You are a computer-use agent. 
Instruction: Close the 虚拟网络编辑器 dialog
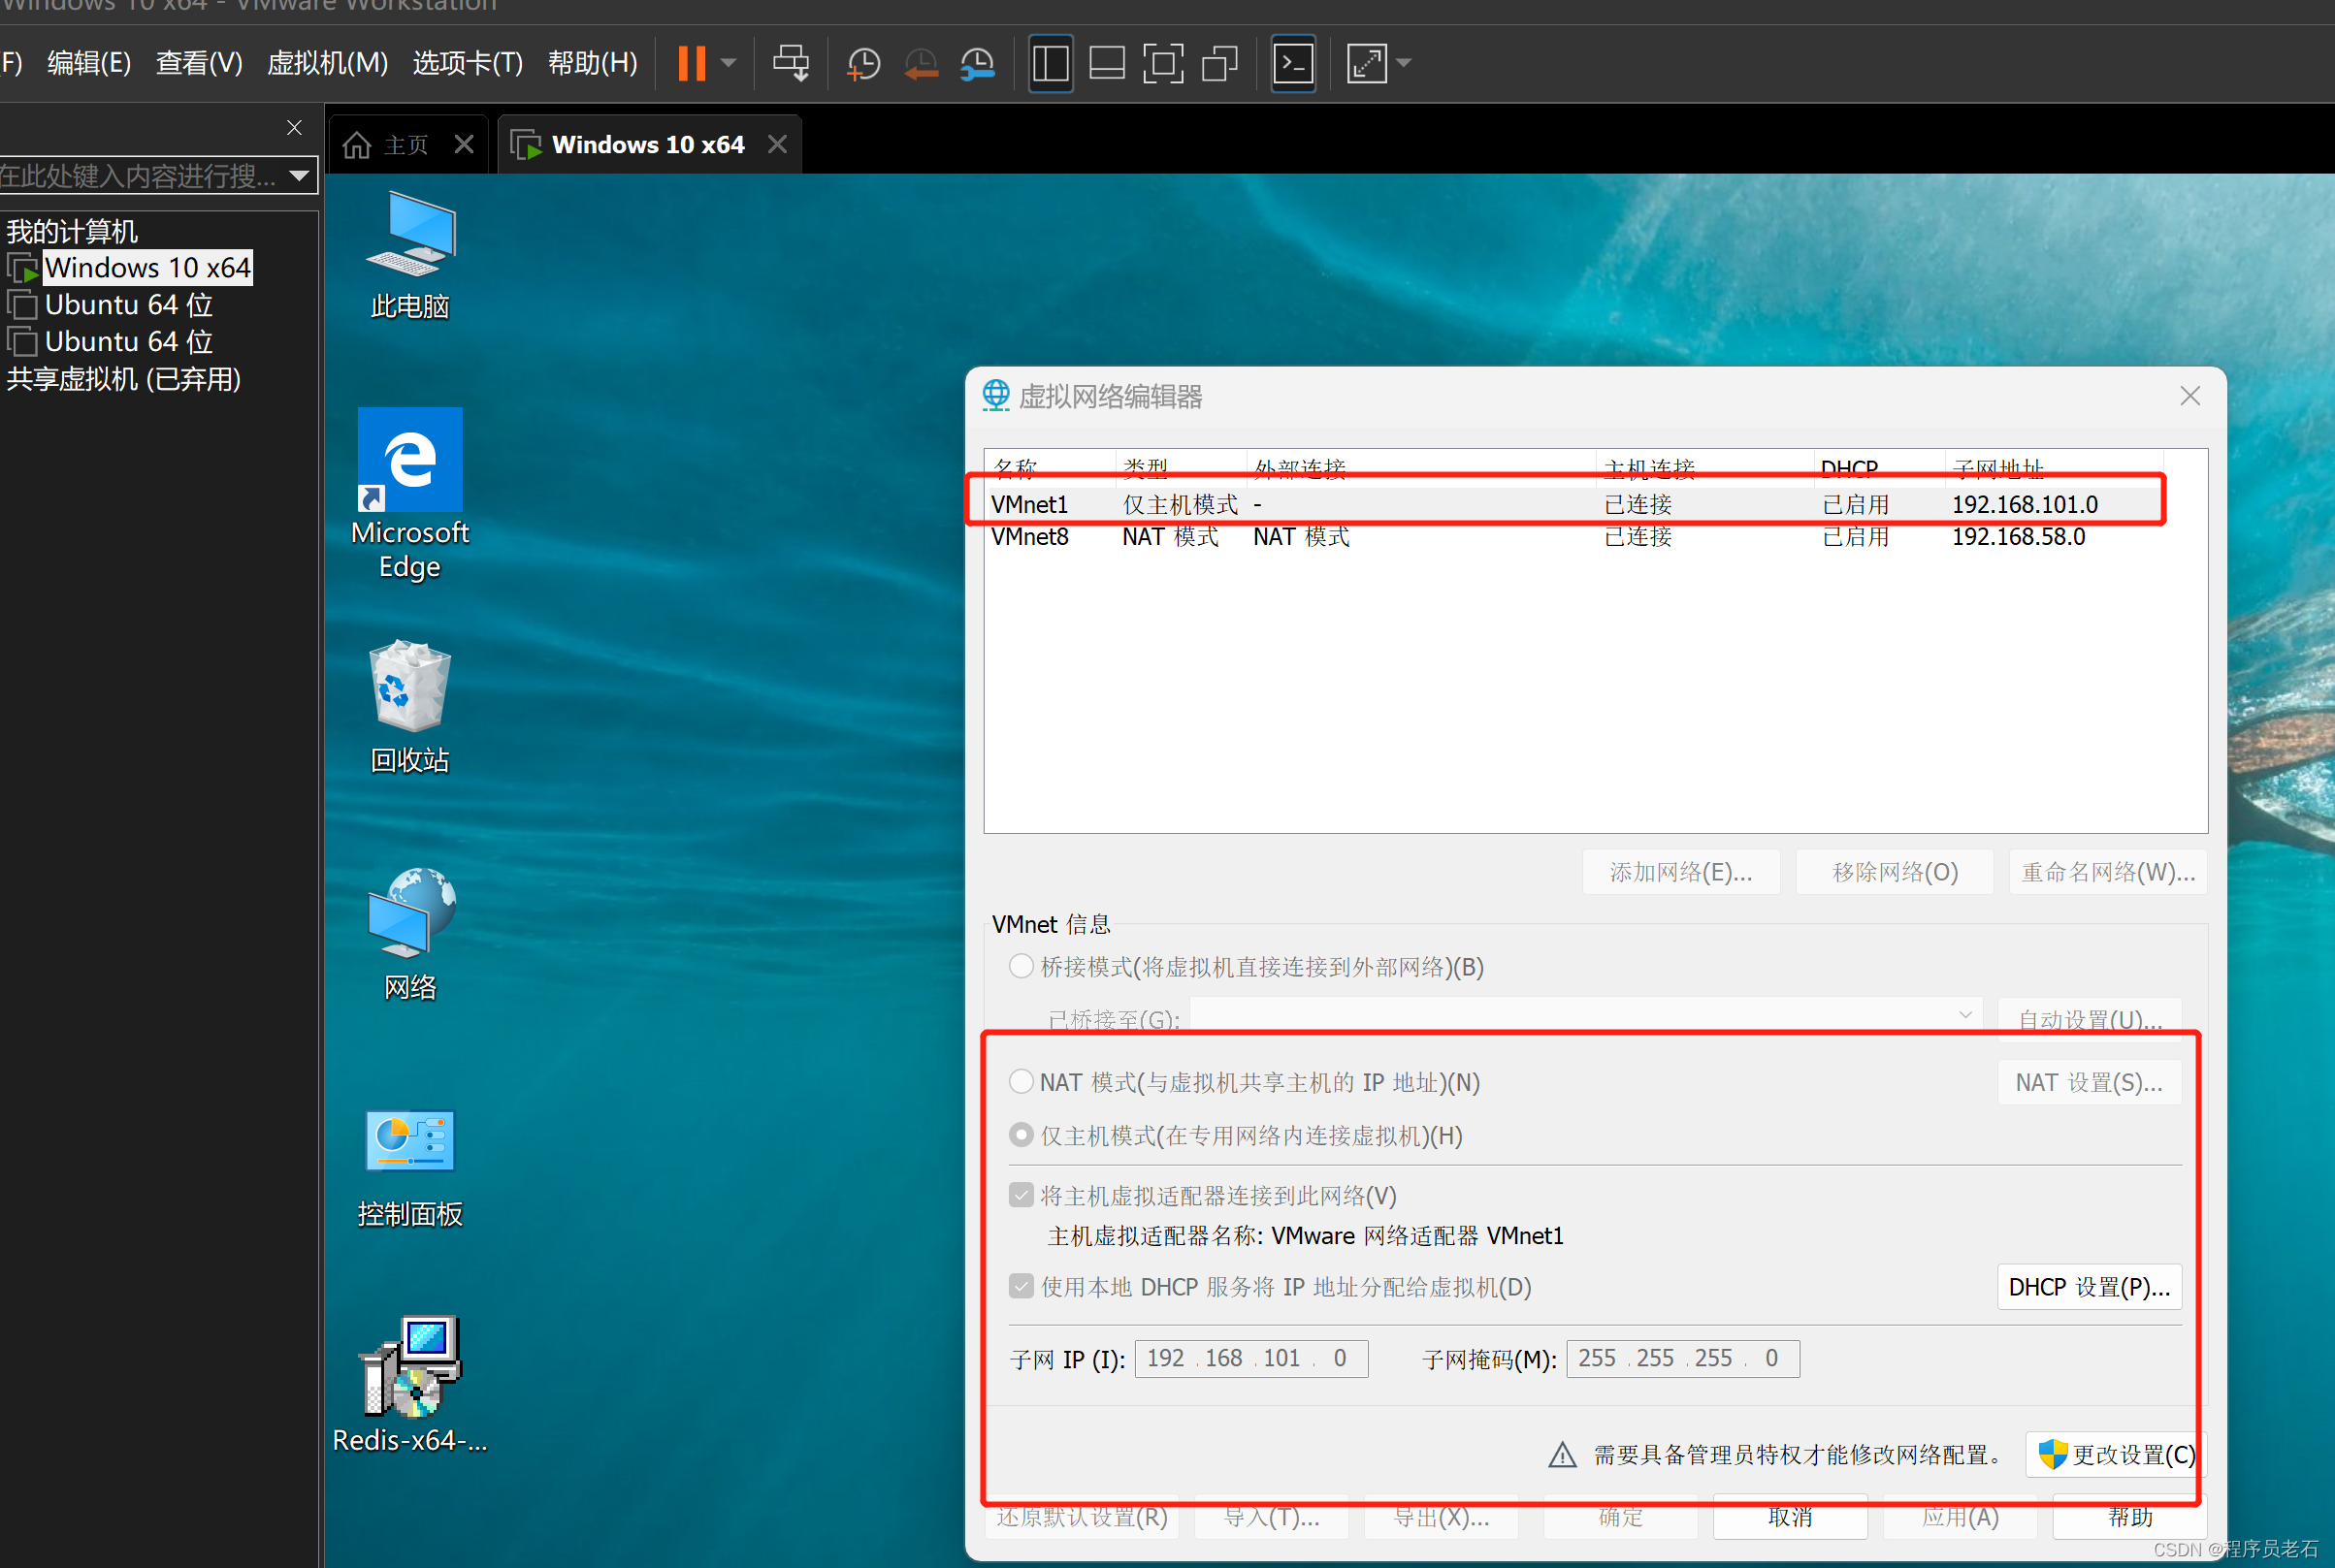2189,396
